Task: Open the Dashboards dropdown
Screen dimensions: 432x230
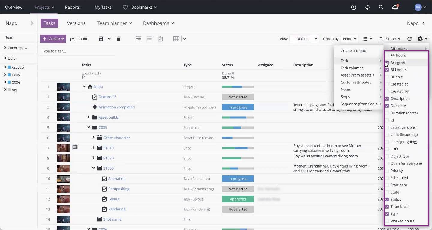Action: [x=158, y=23]
